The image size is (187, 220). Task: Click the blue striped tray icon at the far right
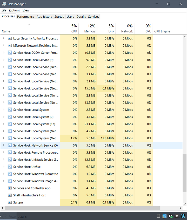pos(183,216)
